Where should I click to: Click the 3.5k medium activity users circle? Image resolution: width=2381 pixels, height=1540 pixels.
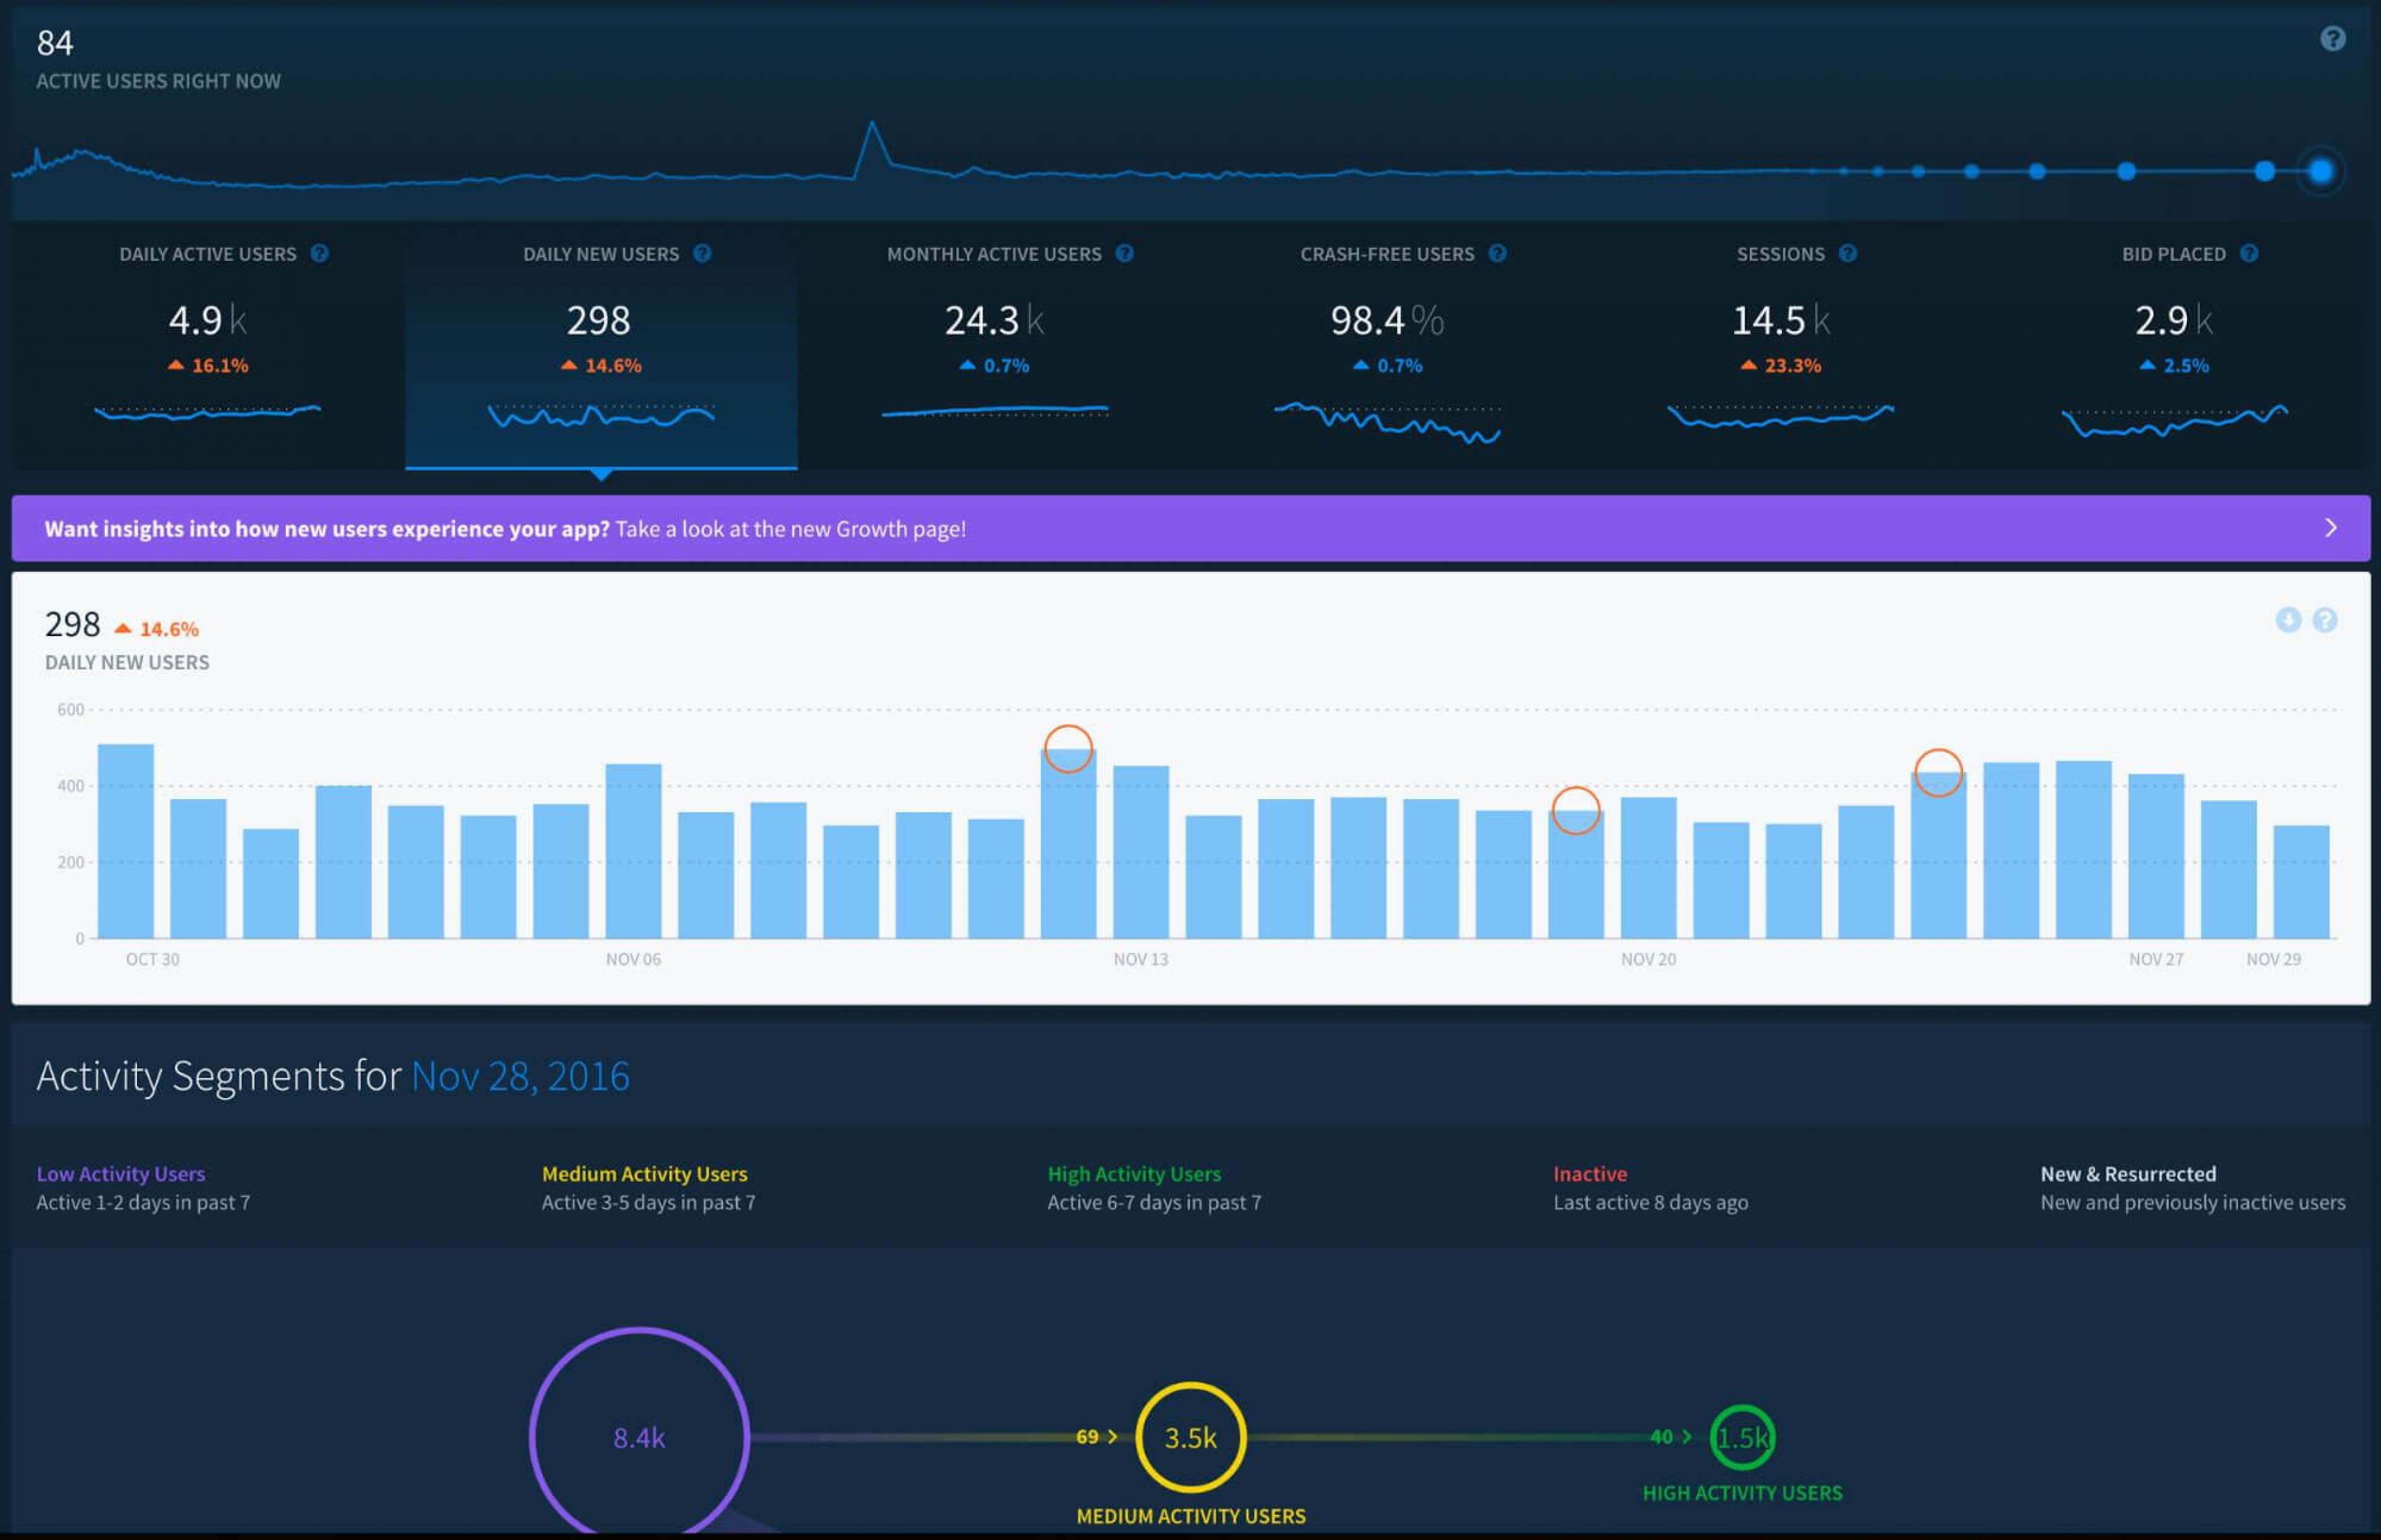coord(1190,1437)
